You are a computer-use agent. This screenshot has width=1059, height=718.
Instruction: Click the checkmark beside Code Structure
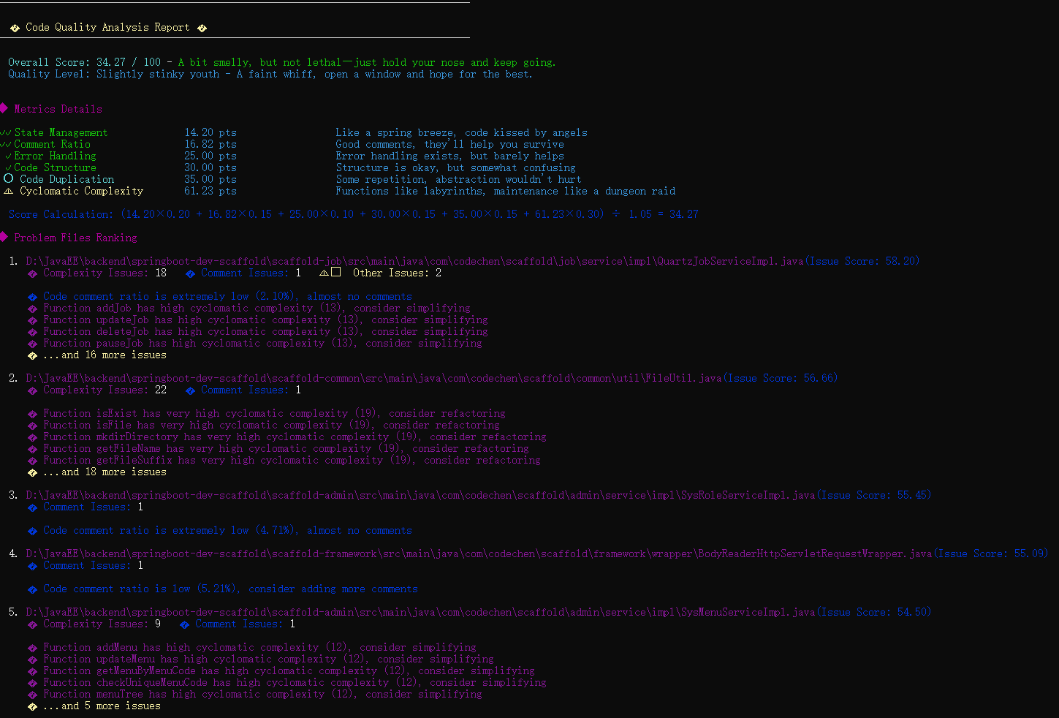click(8, 167)
